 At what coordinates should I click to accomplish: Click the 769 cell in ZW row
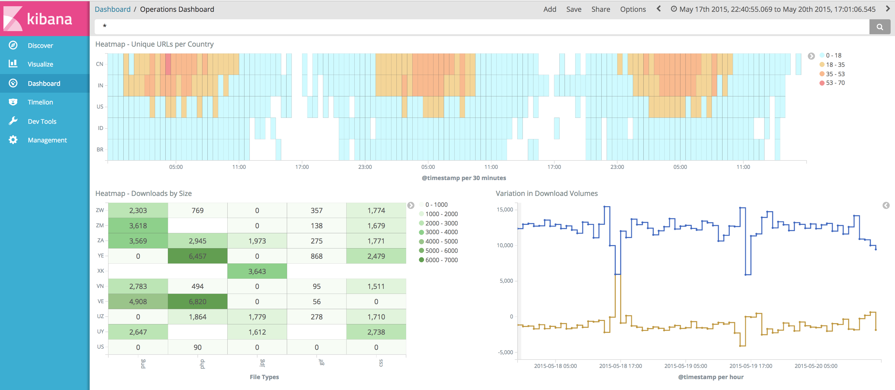[198, 210]
